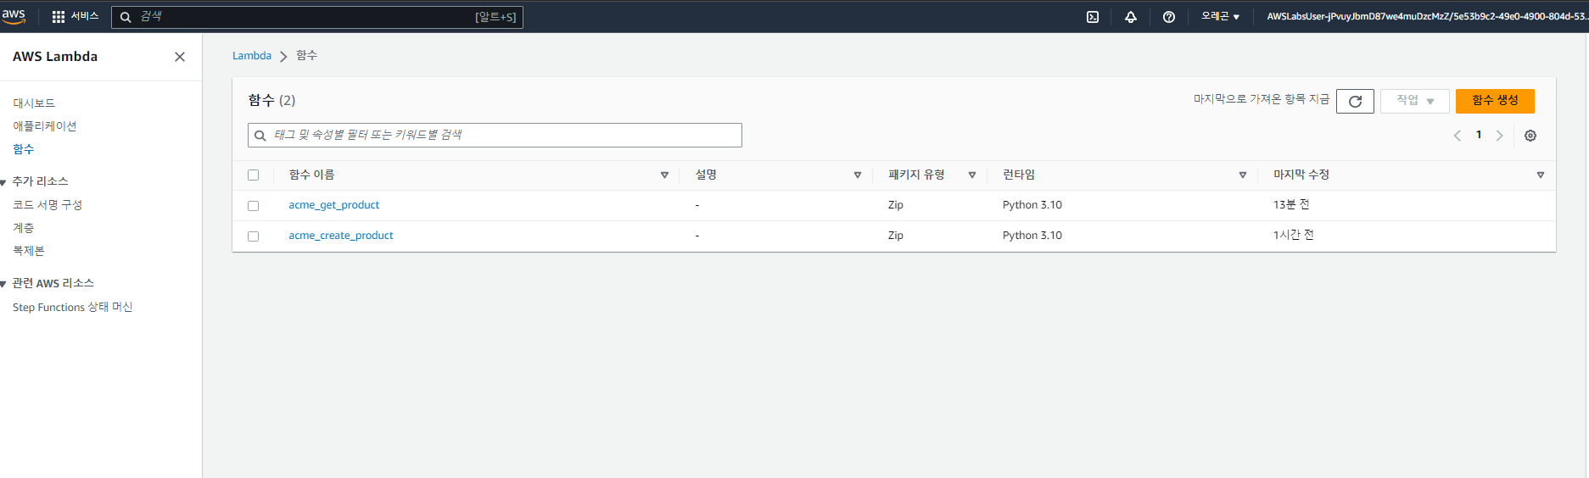The height and width of the screenshot is (478, 1589).
Task: Go to previous page arrow
Action: [1458, 136]
